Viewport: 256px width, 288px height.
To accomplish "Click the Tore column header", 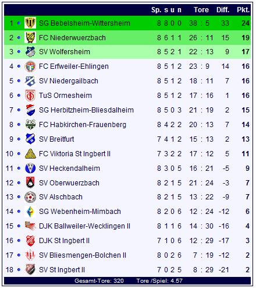I will click(201, 10).
